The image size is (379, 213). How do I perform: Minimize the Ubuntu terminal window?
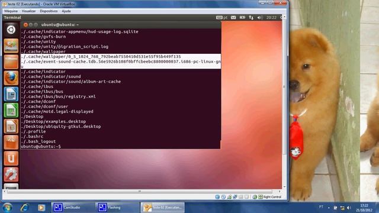[x=31, y=25]
